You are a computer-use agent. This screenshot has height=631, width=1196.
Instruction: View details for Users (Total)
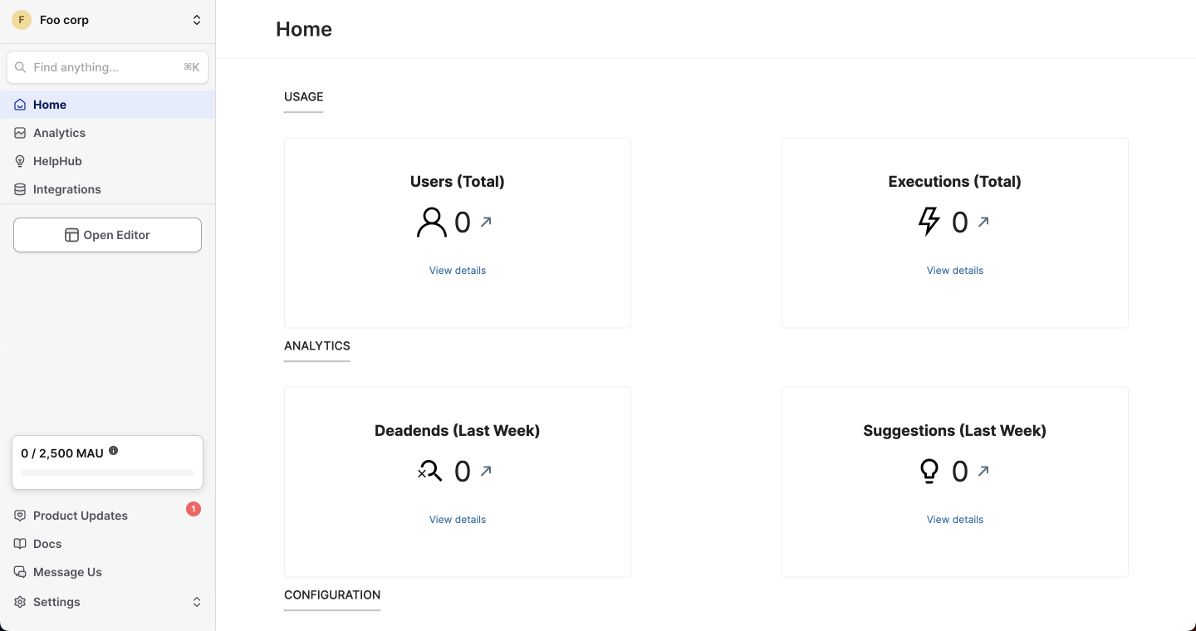(458, 271)
